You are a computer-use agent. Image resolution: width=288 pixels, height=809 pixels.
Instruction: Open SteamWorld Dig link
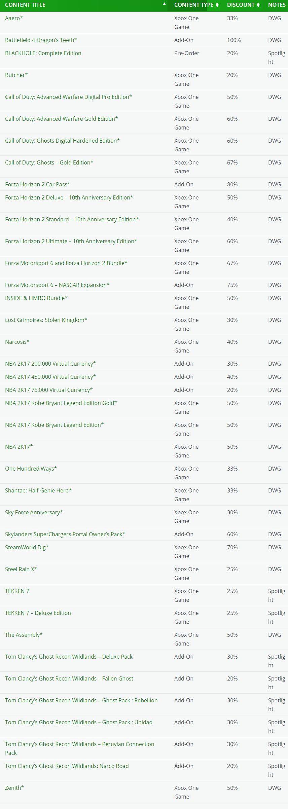27,547
